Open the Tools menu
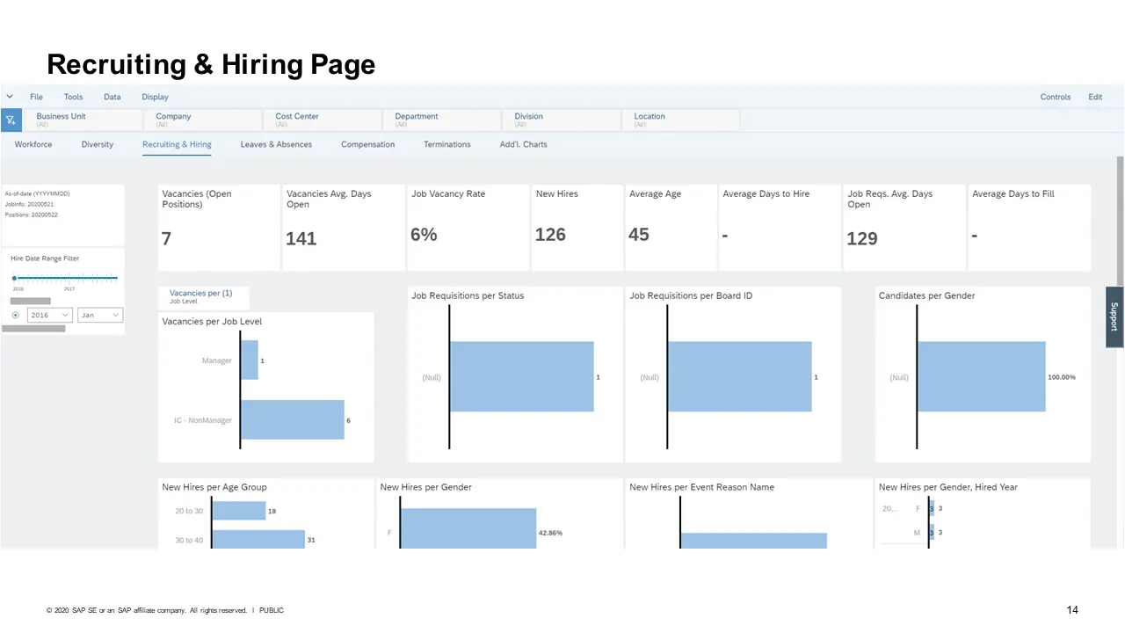This screenshot has width=1125, height=633. 73,97
